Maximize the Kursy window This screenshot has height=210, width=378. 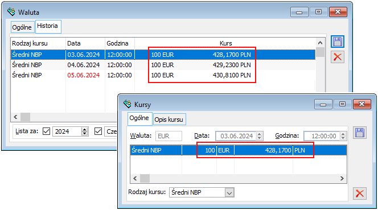pyautogui.click(x=342, y=104)
